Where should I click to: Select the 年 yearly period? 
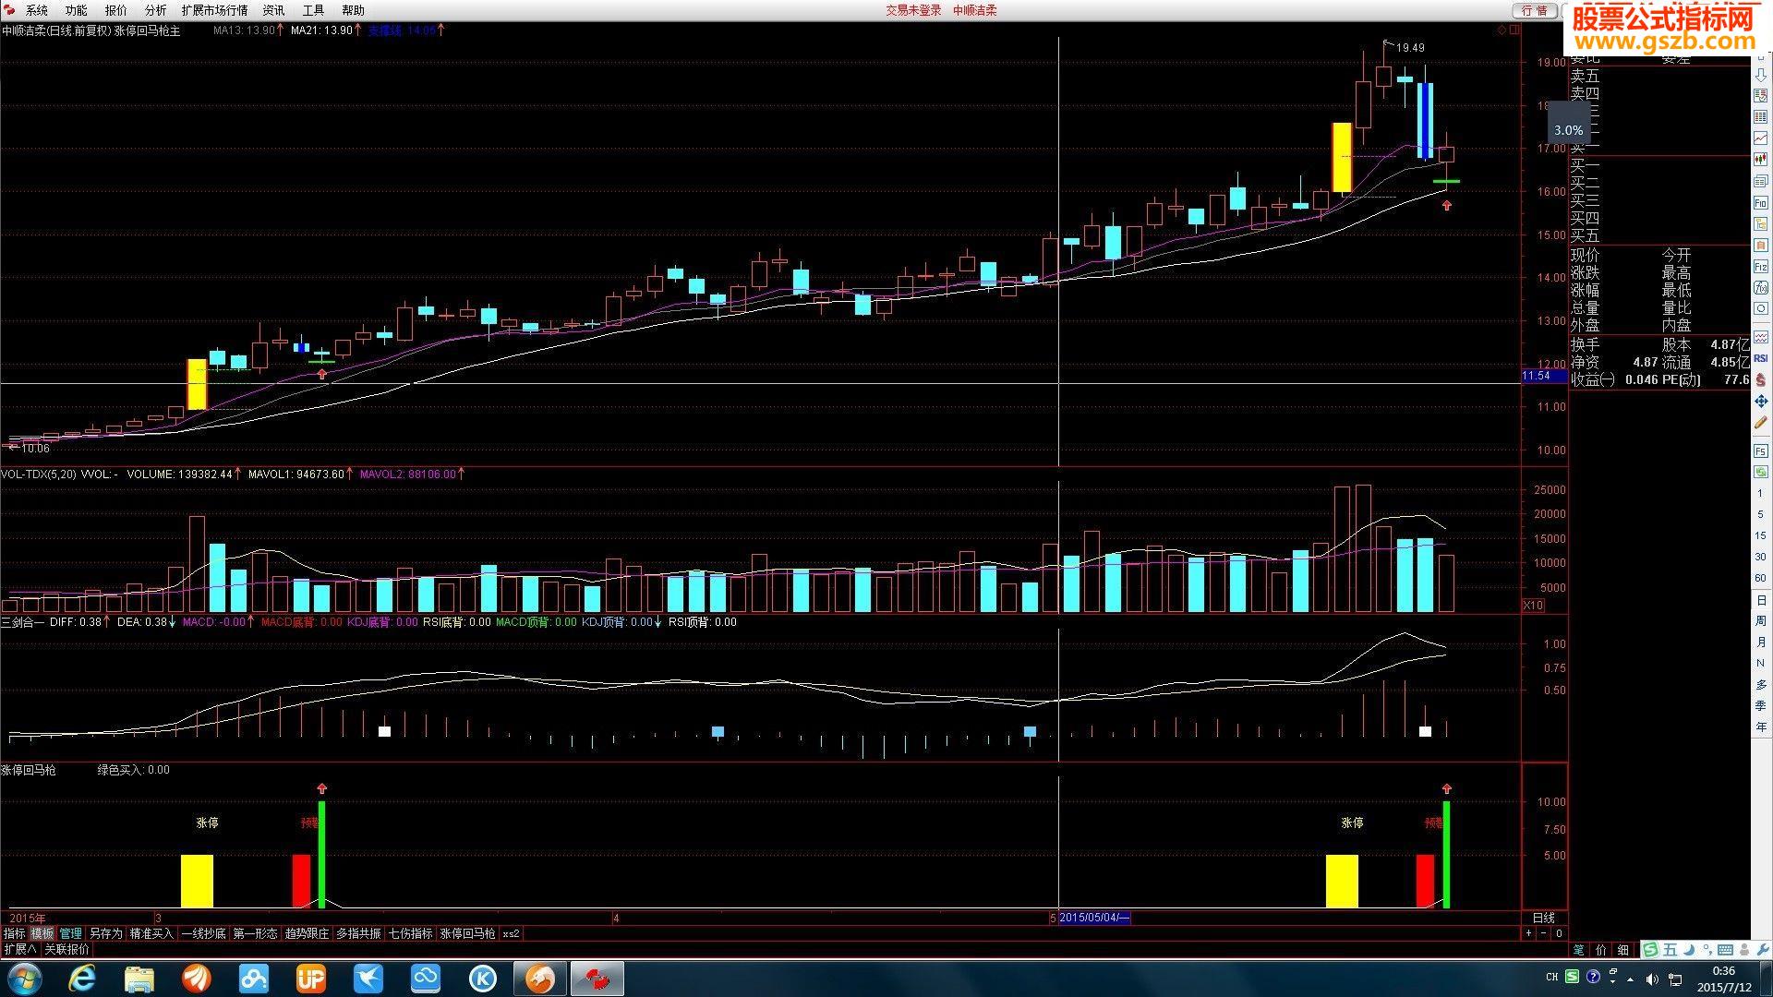pyautogui.click(x=1761, y=727)
